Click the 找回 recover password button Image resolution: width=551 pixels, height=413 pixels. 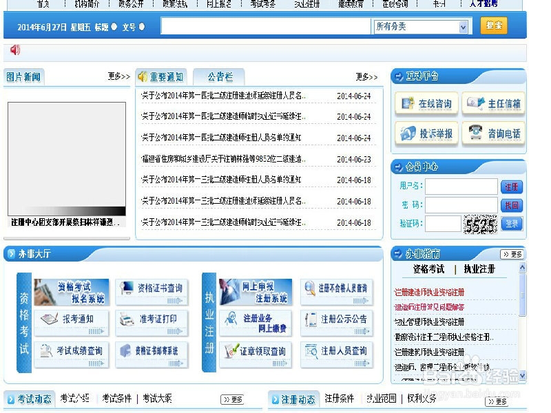click(x=512, y=205)
